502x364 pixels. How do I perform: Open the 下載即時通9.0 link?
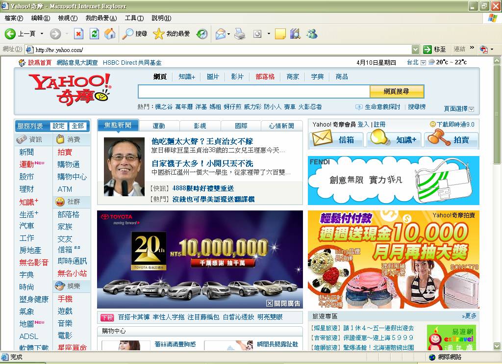(x=455, y=124)
